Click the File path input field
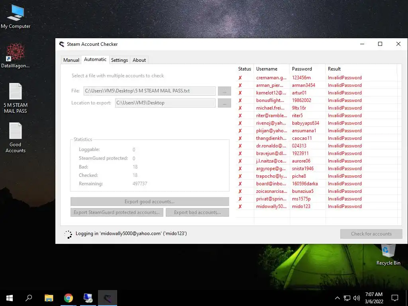The width and height of the screenshot is (408, 306). click(x=149, y=91)
